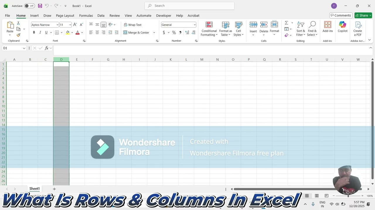
Task: Click the AutoSum sigma icon
Action: point(287,23)
